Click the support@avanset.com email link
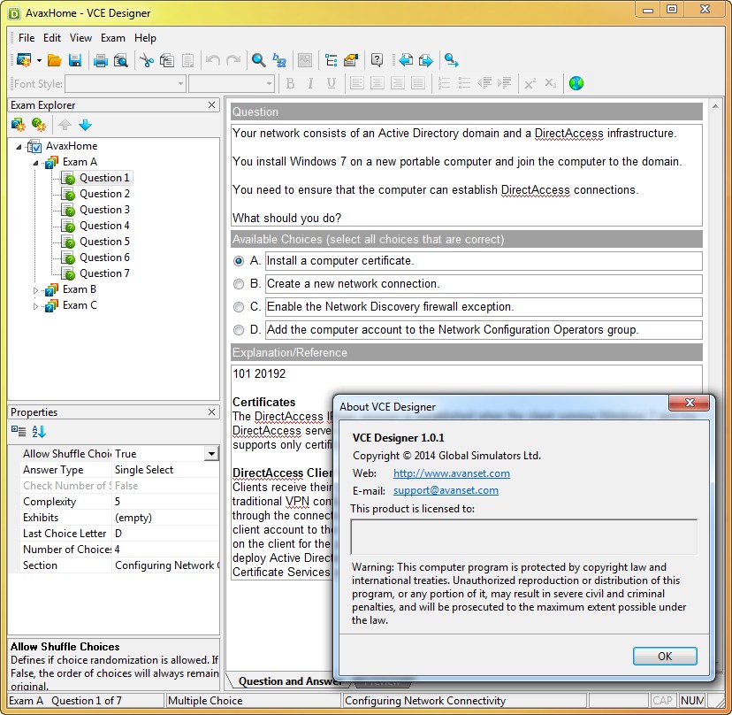732x715 pixels. tap(446, 490)
